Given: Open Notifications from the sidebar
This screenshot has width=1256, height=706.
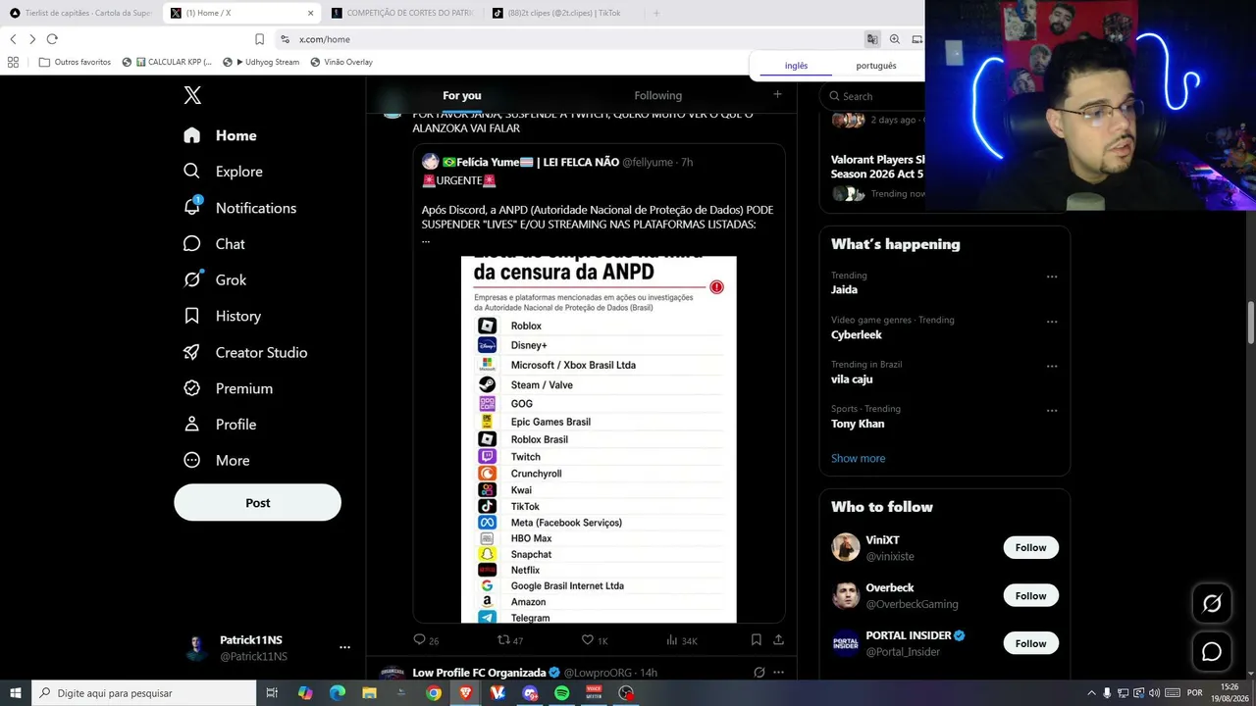Looking at the screenshot, I should pos(240,208).
